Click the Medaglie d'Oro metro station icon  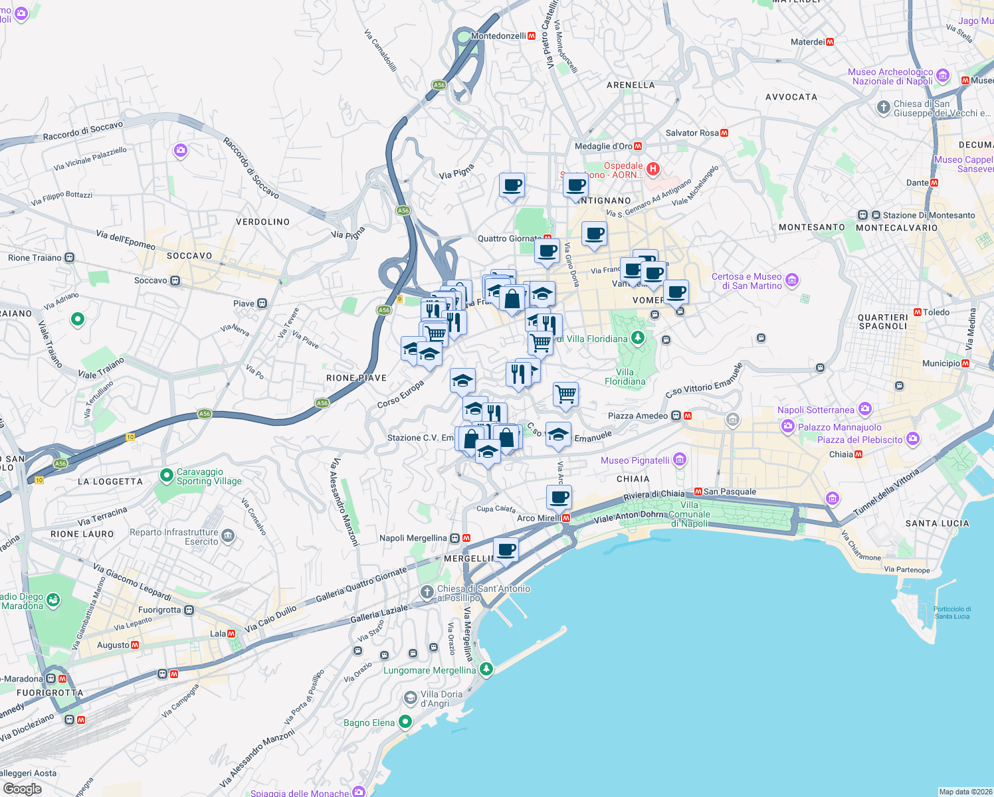[x=637, y=145]
